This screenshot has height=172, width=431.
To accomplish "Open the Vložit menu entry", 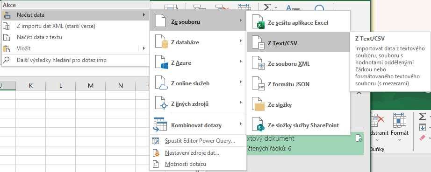I will (x=75, y=48).
